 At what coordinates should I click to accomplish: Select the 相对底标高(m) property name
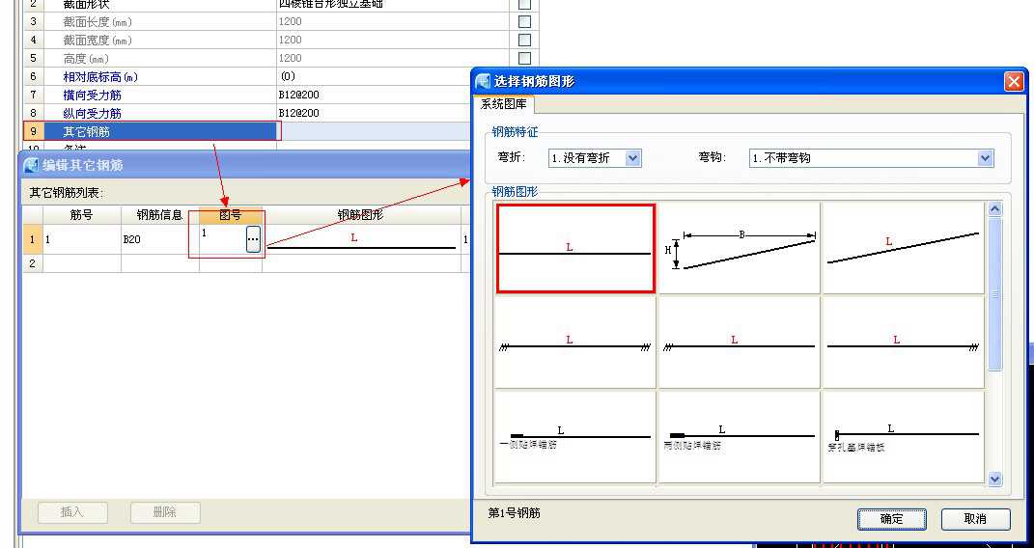[x=100, y=76]
